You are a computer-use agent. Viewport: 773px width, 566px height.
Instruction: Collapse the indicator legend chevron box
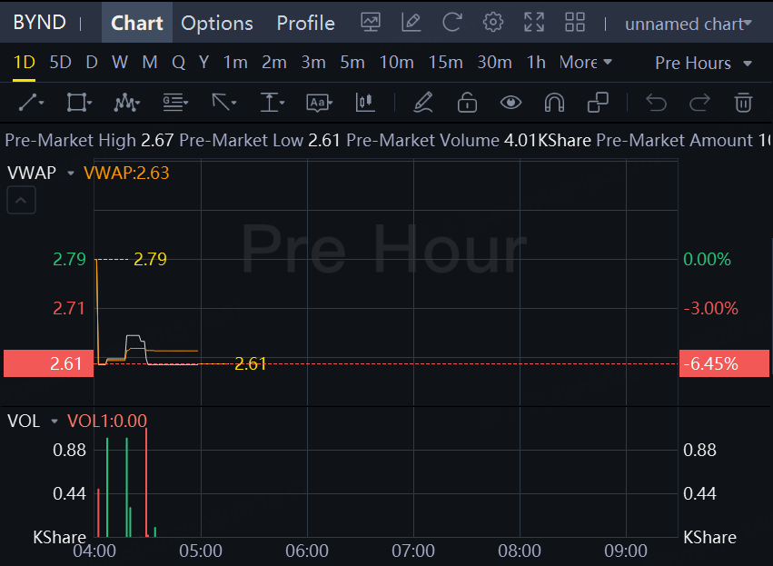[x=21, y=200]
